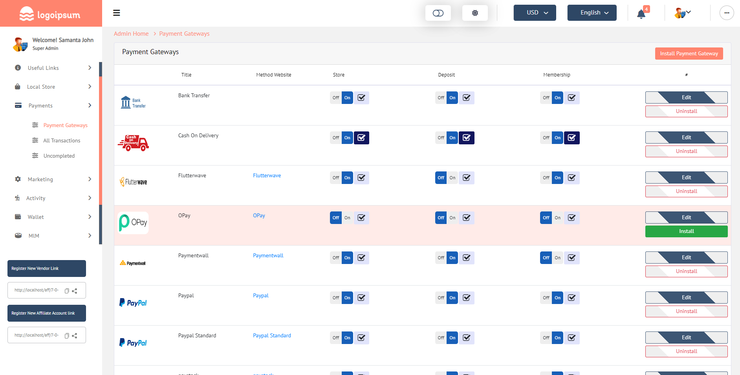The image size is (740, 375).
Task: Click the Install Payment Gateway button
Action: click(689, 53)
